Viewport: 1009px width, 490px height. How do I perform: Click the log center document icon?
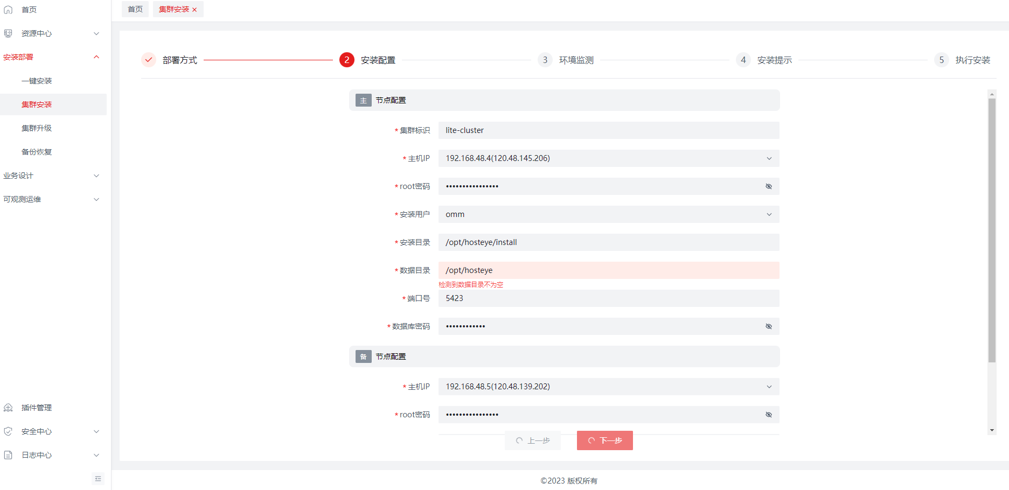pyautogui.click(x=8, y=455)
